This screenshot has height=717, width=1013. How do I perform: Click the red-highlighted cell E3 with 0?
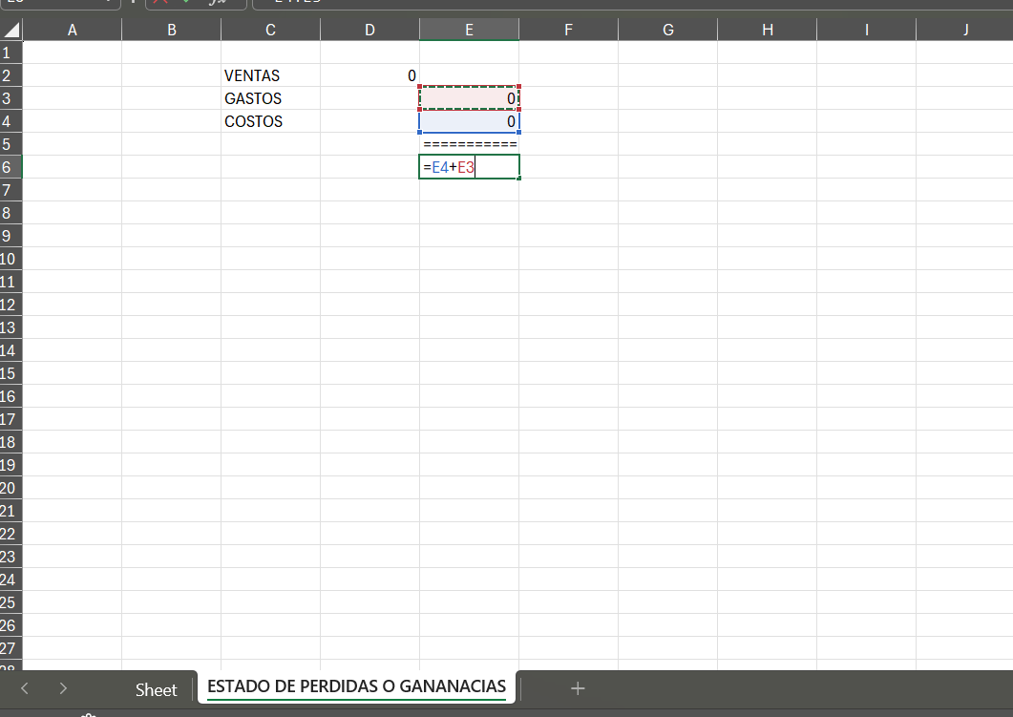click(x=469, y=98)
